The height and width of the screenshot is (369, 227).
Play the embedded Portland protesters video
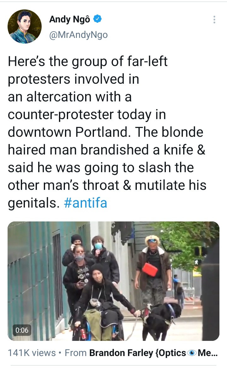(x=113, y=281)
